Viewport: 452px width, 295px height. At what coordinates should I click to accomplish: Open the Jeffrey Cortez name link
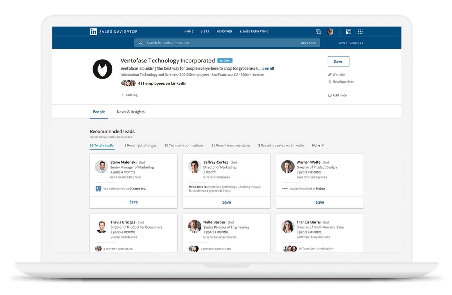tap(216, 162)
